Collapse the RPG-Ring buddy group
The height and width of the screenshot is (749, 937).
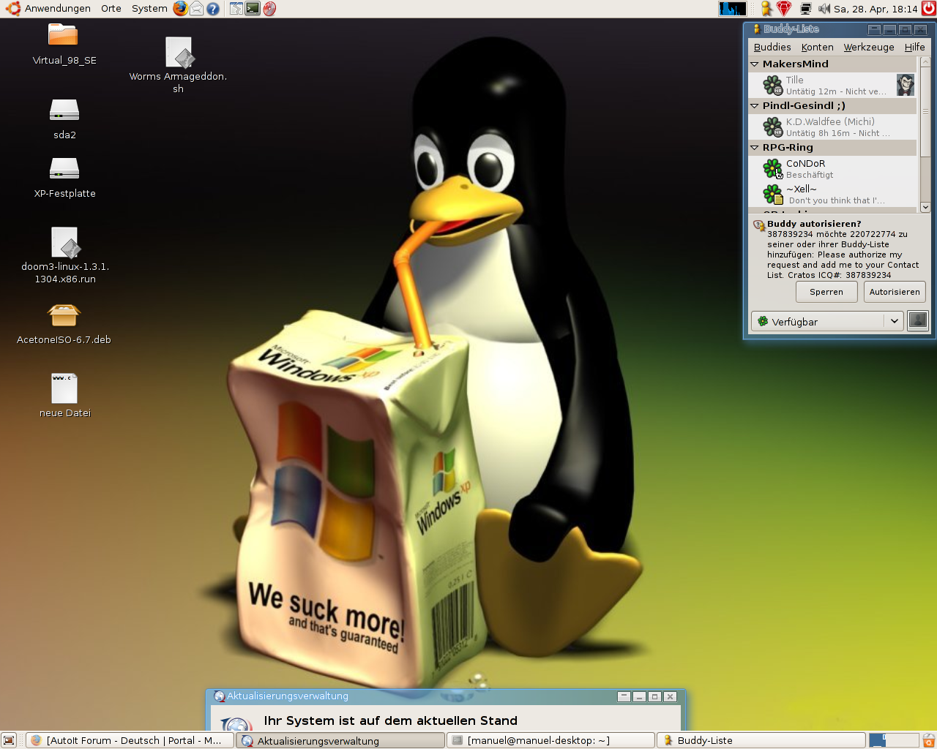coord(755,148)
